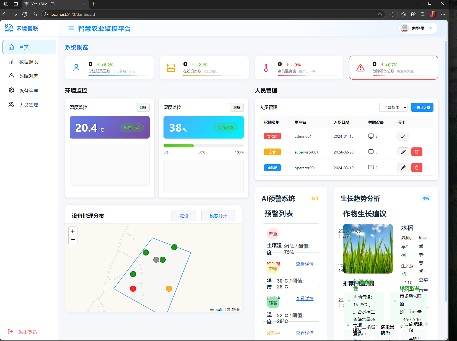Delete operator001 with the trash icon
This screenshot has height=341, width=457.
[x=417, y=168]
